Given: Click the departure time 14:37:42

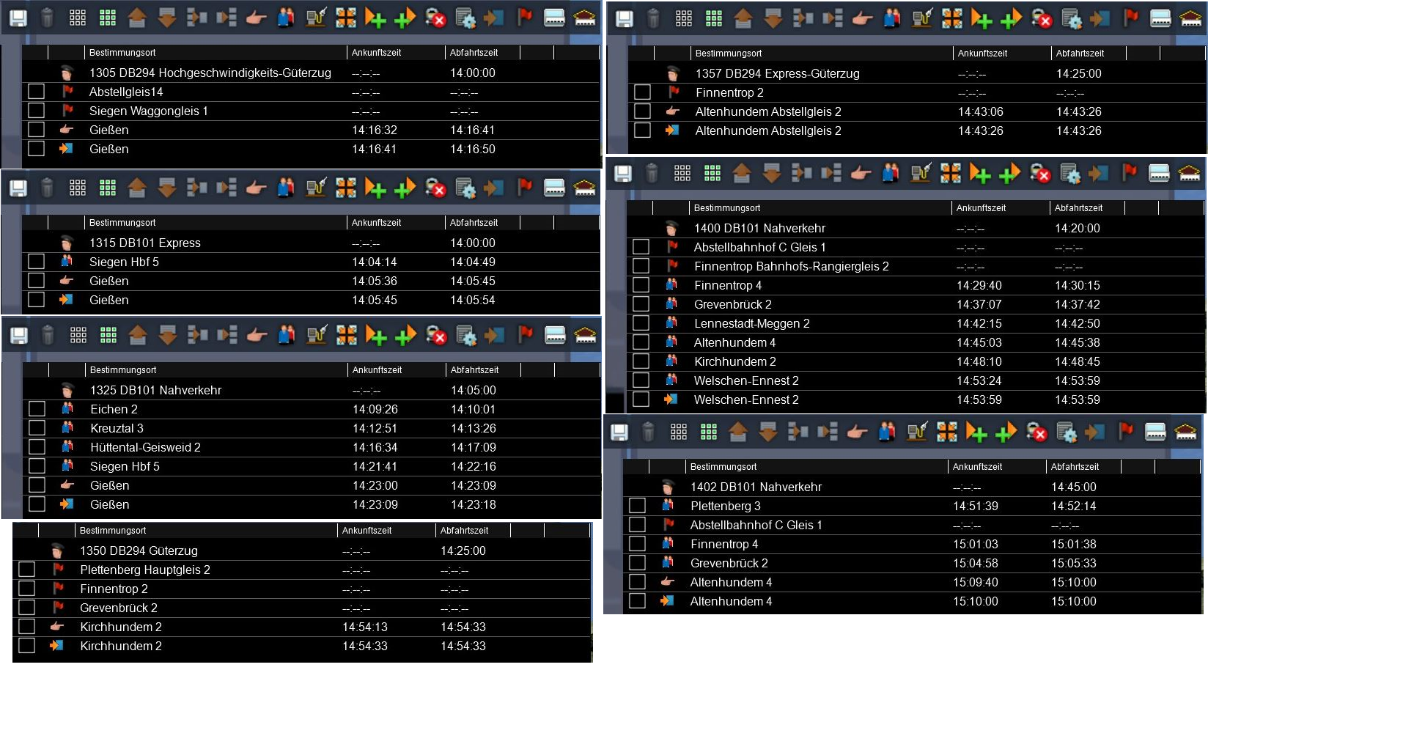Looking at the screenshot, I should click(1078, 304).
